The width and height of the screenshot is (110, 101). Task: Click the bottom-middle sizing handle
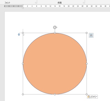(x=55, y=94)
